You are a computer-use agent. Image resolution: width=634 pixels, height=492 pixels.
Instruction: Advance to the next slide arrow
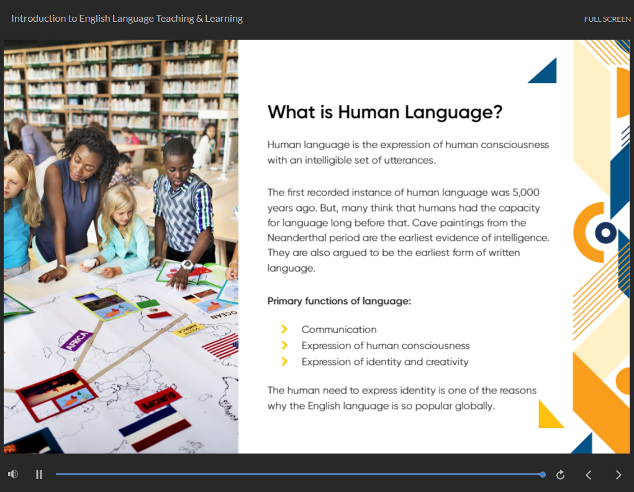[x=618, y=475]
